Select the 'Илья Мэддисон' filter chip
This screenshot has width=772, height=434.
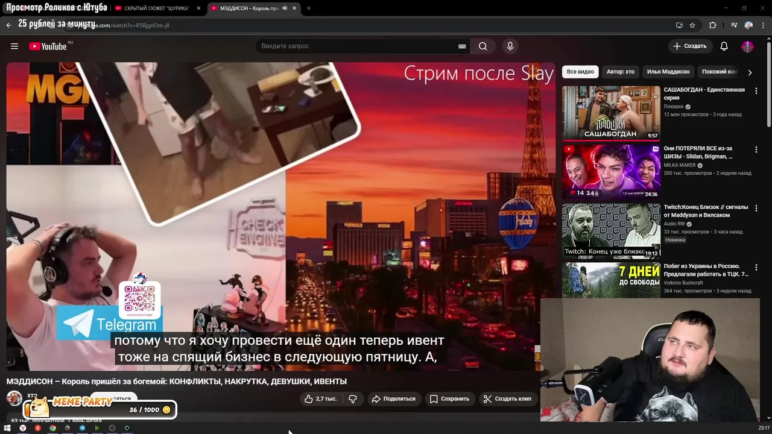point(668,72)
